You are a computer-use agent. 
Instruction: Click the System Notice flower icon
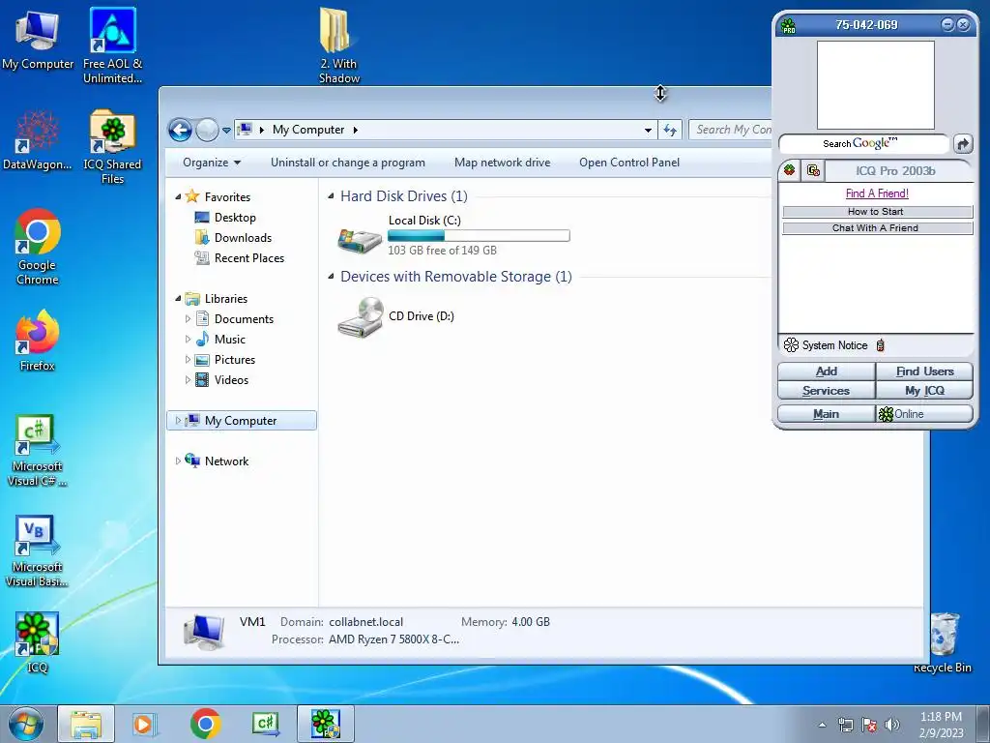(x=791, y=345)
